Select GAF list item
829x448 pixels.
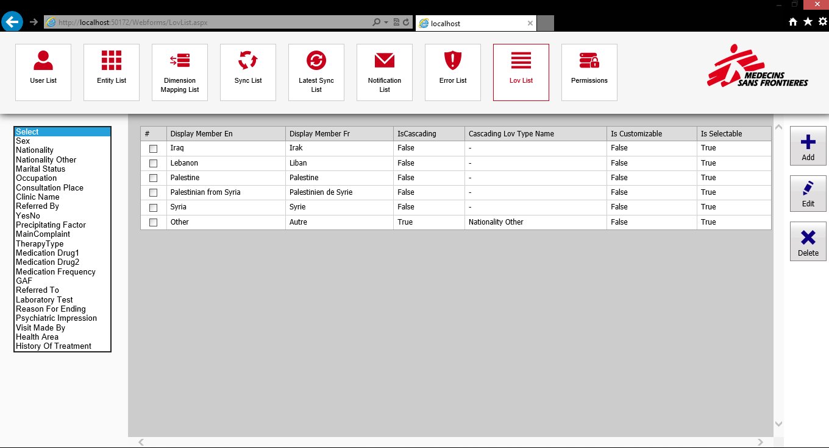(x=62, y=281)
